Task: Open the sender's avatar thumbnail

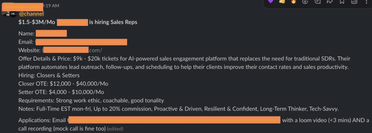Action: click(9, 14)
